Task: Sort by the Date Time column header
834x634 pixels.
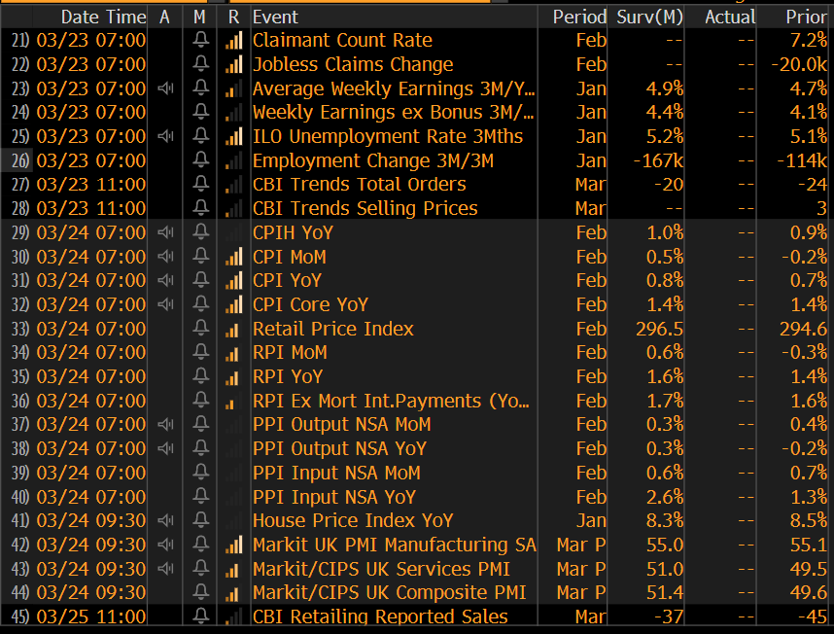Action: coord(103,18)
